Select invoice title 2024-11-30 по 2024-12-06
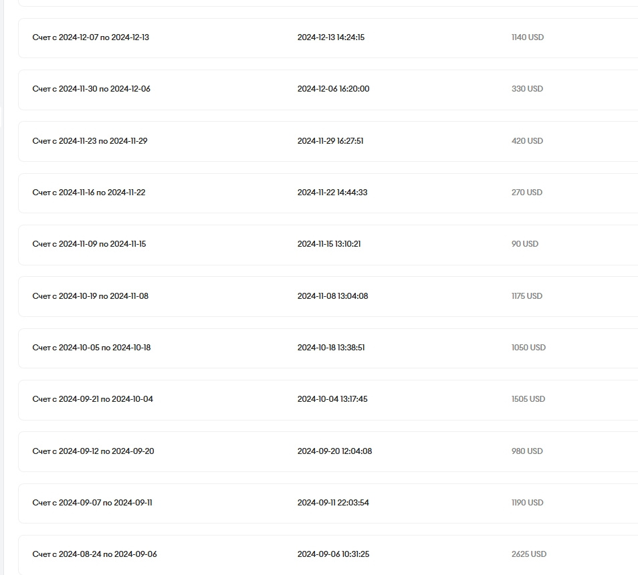The image size is (638, 575). [x=92, y=89]
